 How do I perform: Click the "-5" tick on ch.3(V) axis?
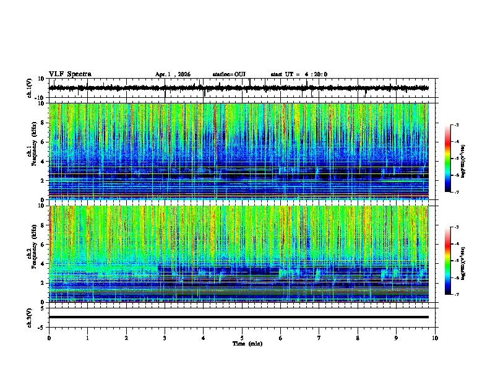[x=42, y=328]
